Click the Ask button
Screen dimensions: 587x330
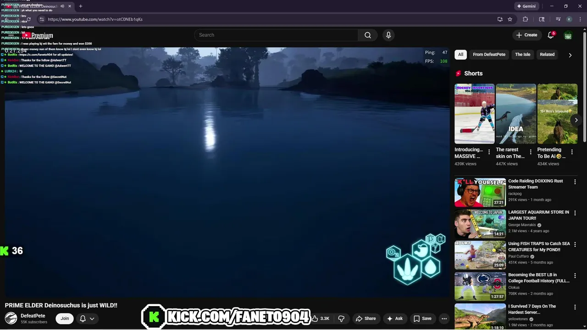pos(394,319)
